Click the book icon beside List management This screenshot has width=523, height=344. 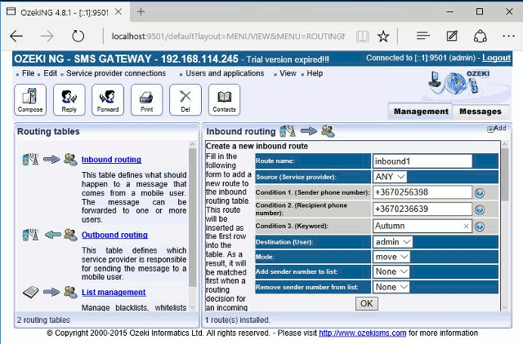coord(31,292)
